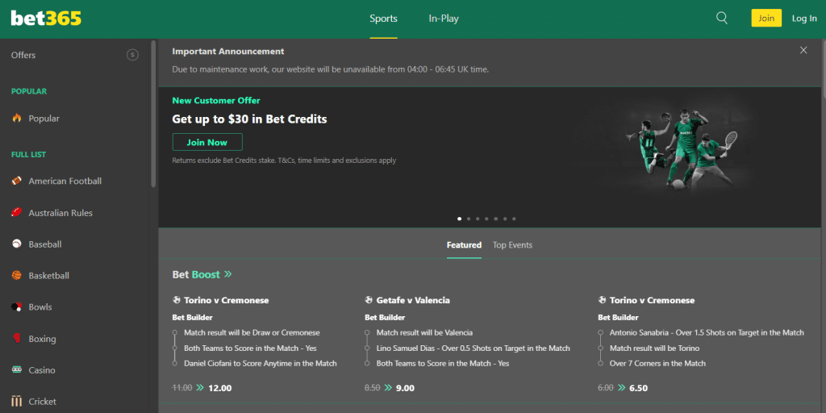Select boosted odds 9.00

(405, 388)
